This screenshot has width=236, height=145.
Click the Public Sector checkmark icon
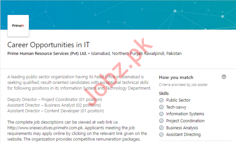point(161,100)
